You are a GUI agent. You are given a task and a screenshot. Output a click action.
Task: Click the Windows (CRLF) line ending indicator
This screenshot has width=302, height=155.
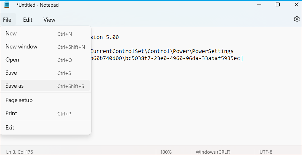point(213,152)
